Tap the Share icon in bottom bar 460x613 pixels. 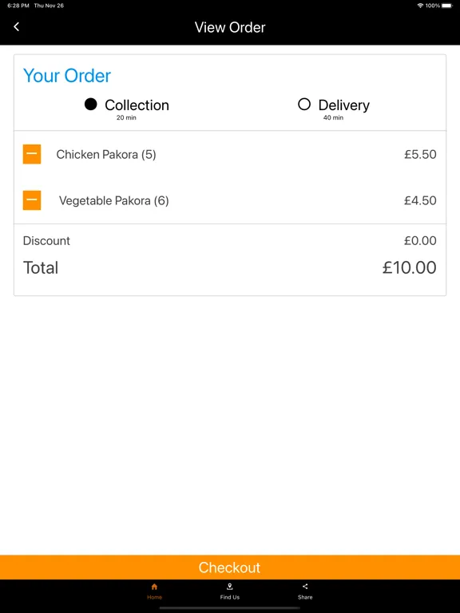305,587
